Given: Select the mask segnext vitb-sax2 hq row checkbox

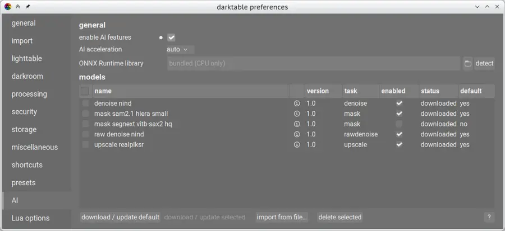Looking at the screenshot, I should tap(85, 124).
